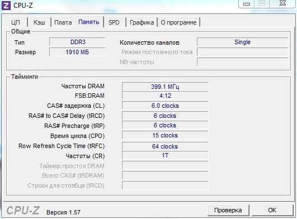The width and height of the screenshot is (297, 219).
Task: Select the 1T command rate value
Action: (x=165, y=155)
